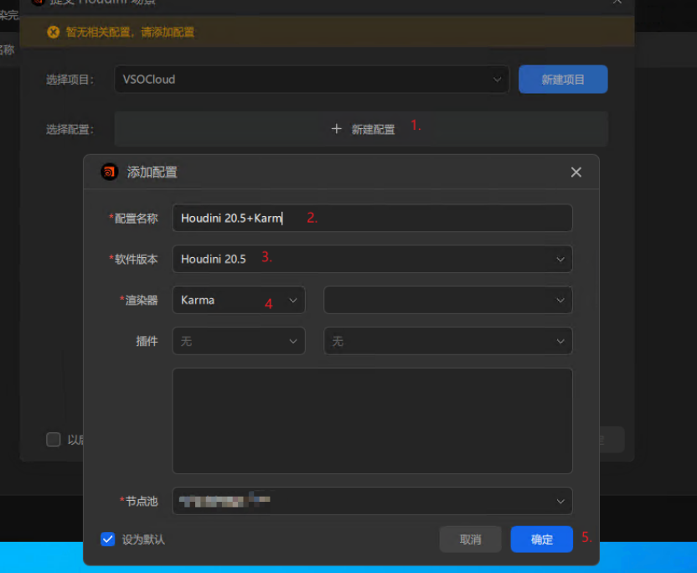The image size is (697, 573).
Task: Click the yellow warning icon in banner
Action: pos(54,32)
